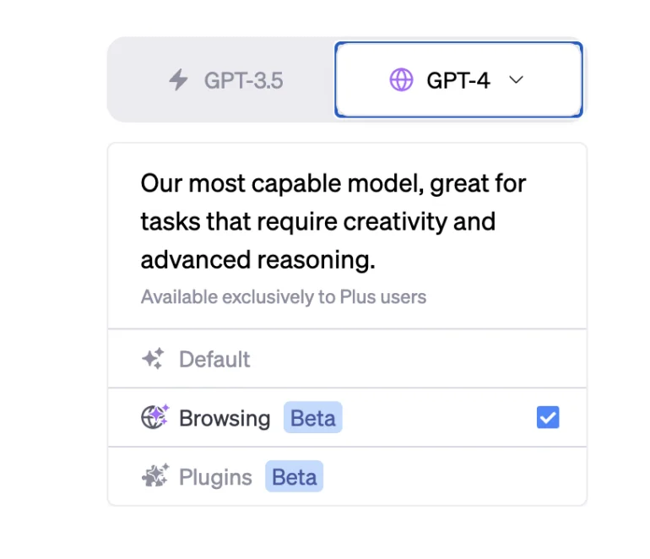Click the purple globe icon beside GPT-4
The width and height of the screenshot is (650, 559).
(x=401, y=80)
